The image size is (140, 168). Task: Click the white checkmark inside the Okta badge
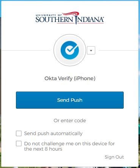(x=71, y=50)
